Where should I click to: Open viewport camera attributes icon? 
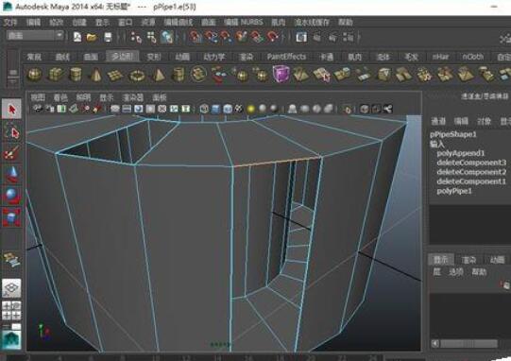pyautogui.click(x=50, y=109)
